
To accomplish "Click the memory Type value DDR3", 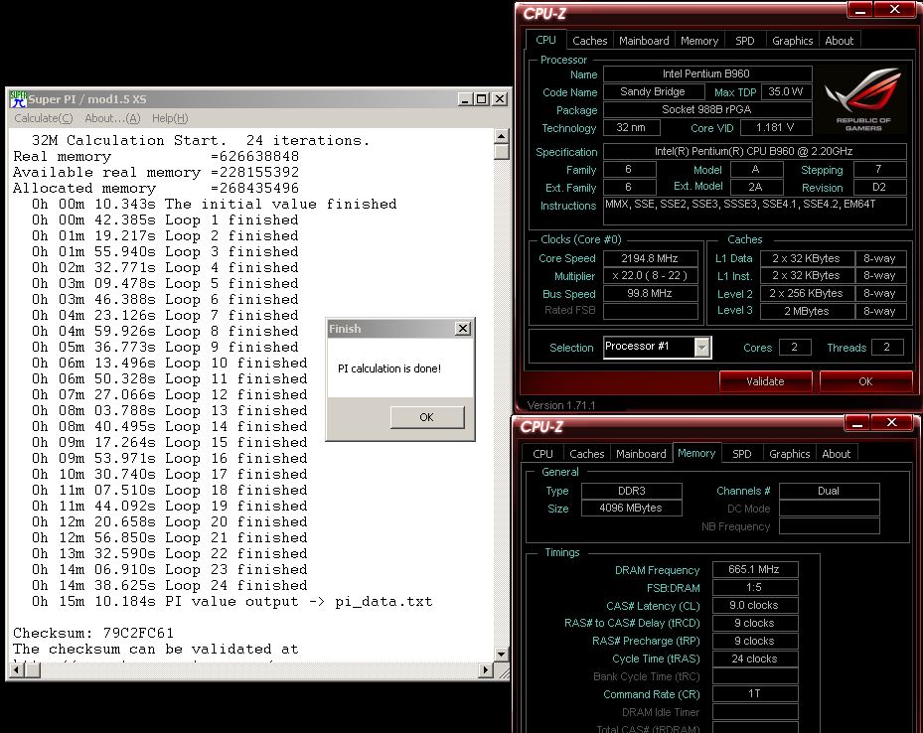I will pyautogui.click(x=632, y=491).
